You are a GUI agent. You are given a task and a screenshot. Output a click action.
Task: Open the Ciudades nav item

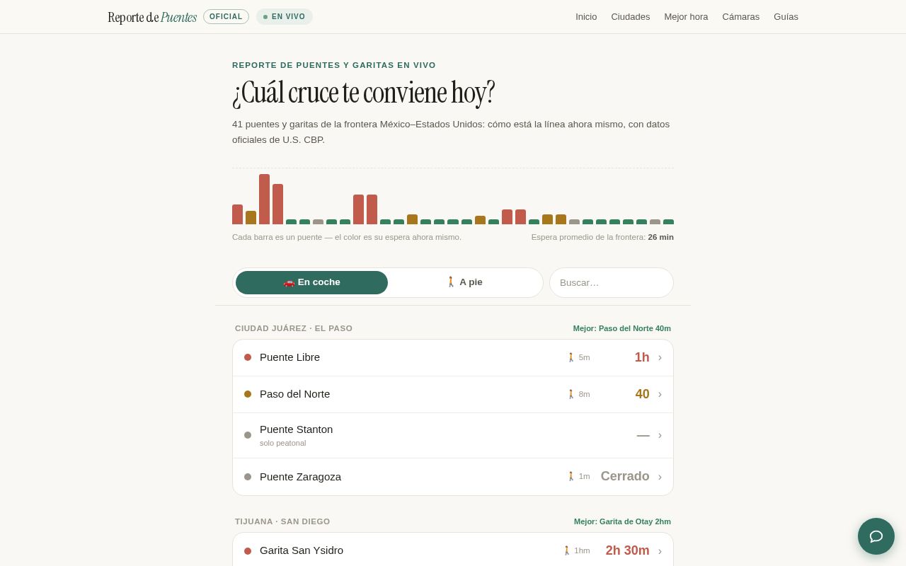(631, 17)
